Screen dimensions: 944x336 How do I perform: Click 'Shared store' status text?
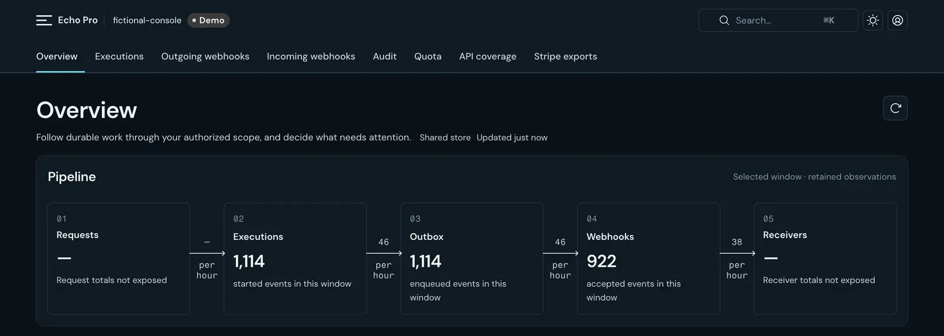pos(445,137)
